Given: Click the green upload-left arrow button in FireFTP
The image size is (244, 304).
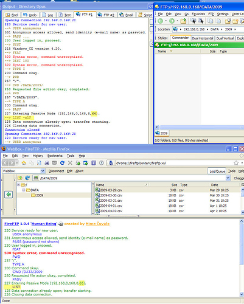Looking at the screenshot, I should (x=9, y=195).
